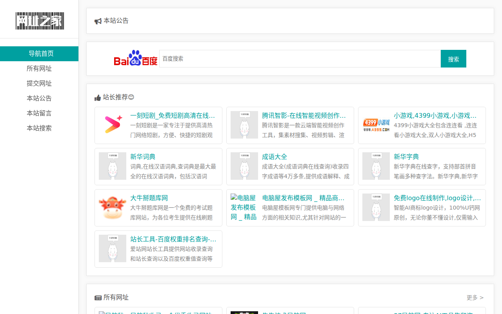Click the 4399小游戏 logo image

click(376, 125)
